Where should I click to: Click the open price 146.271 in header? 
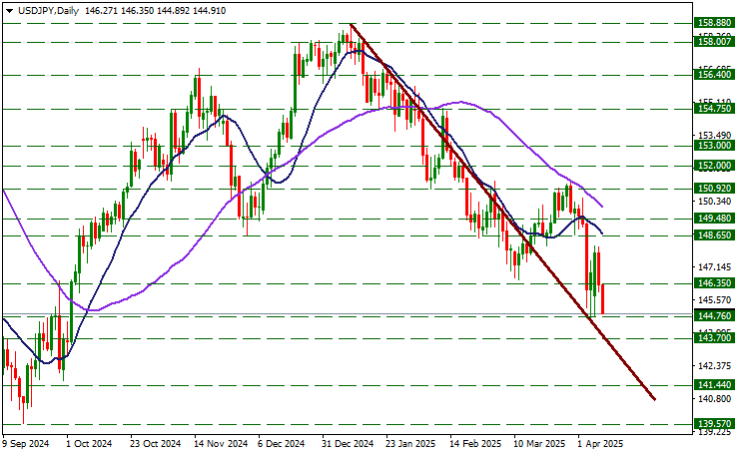102,10
